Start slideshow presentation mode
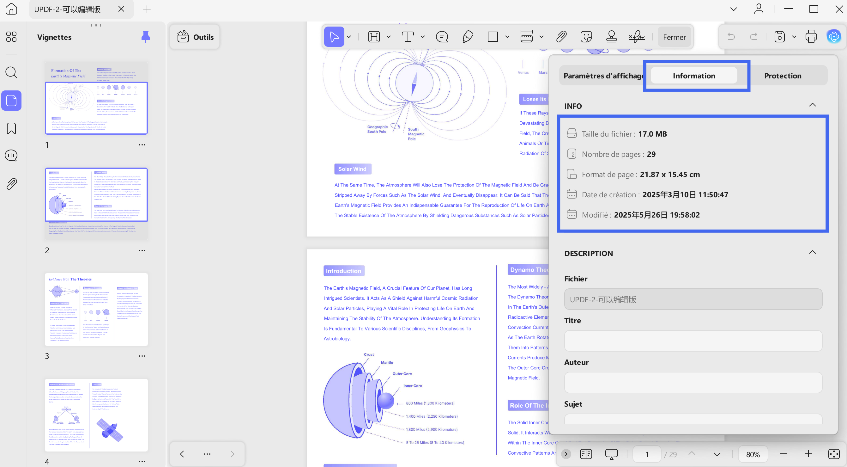The image size is (847, 467). point(611,454)
